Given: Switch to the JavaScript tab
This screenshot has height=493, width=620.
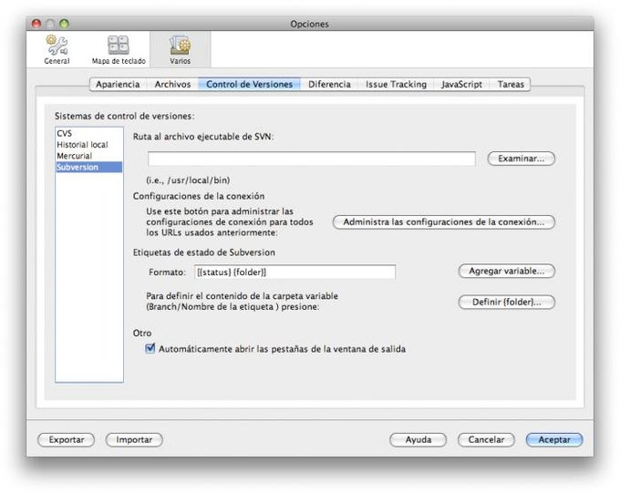Looking at the screenshot, I should coord(461,84).
